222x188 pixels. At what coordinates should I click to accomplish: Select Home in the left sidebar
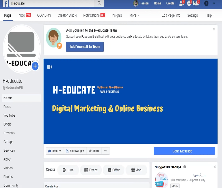click(21, 98)
